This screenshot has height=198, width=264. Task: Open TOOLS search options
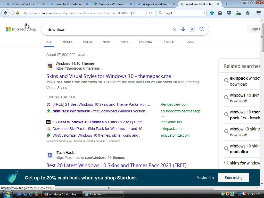click(x=189, y=42)
